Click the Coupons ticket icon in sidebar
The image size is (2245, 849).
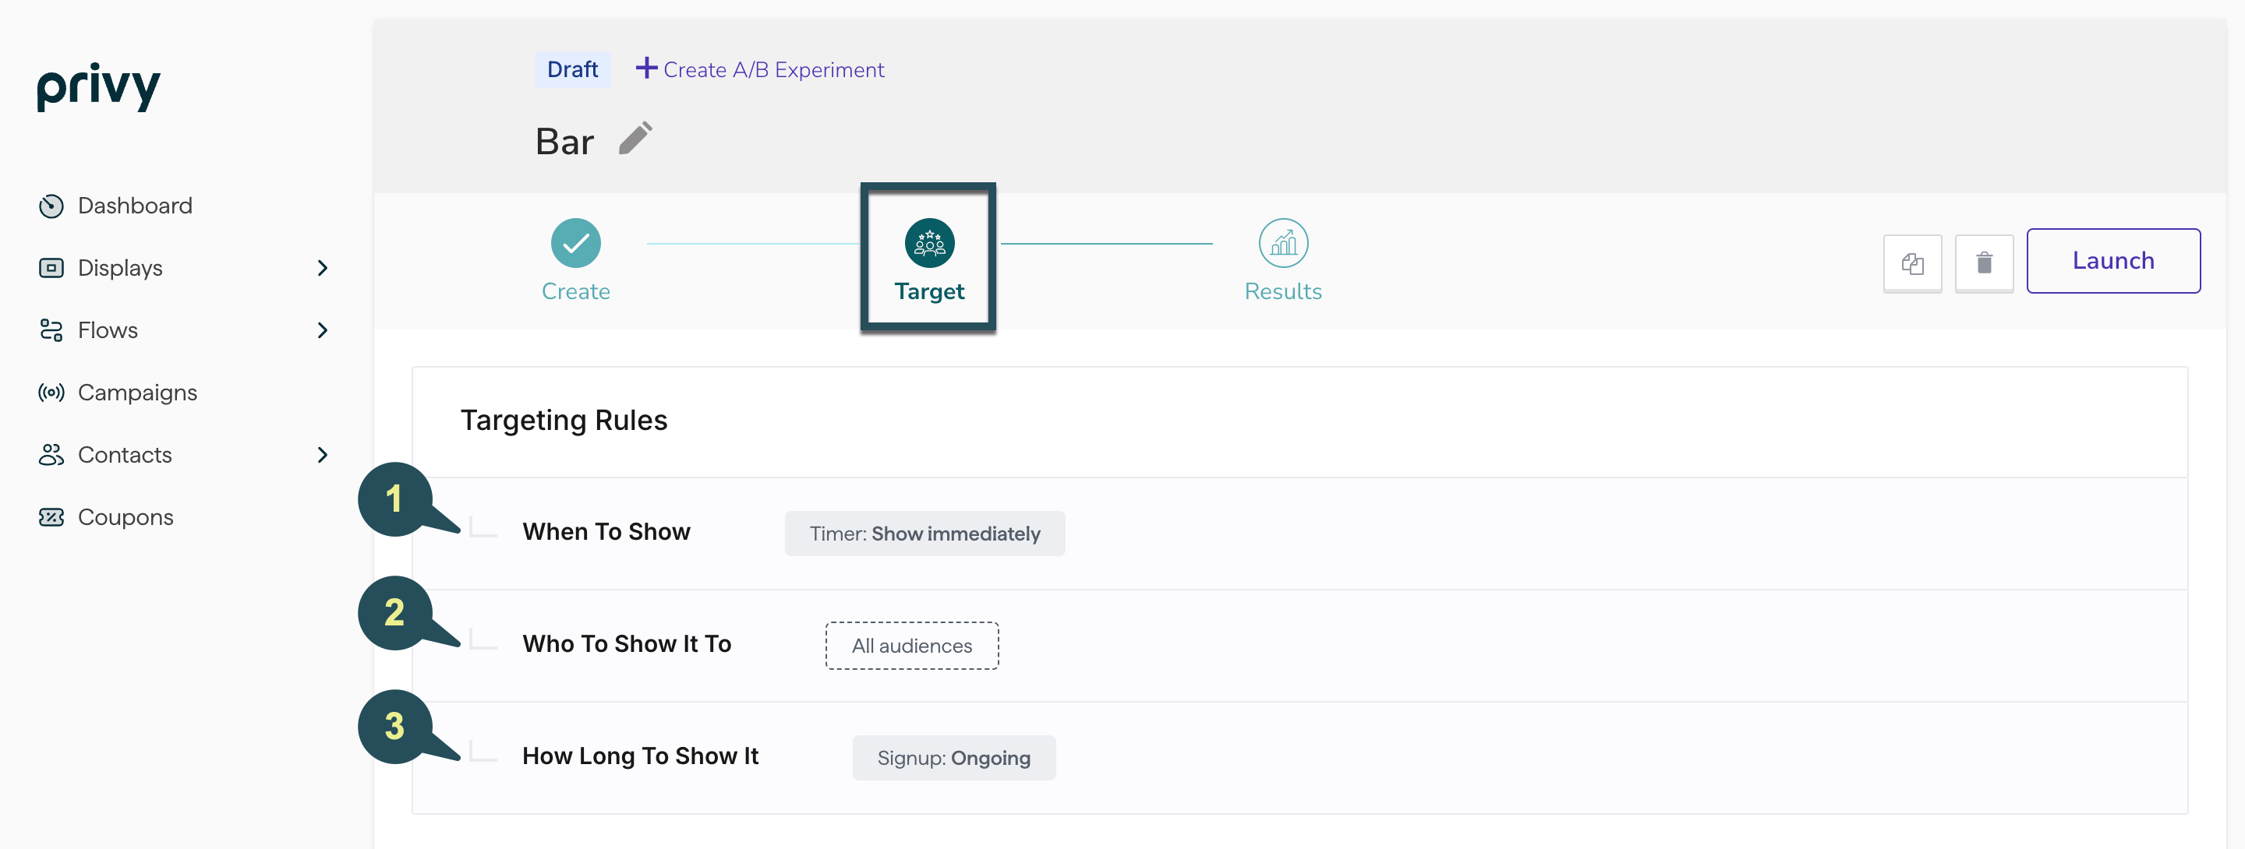coord(51,517)
